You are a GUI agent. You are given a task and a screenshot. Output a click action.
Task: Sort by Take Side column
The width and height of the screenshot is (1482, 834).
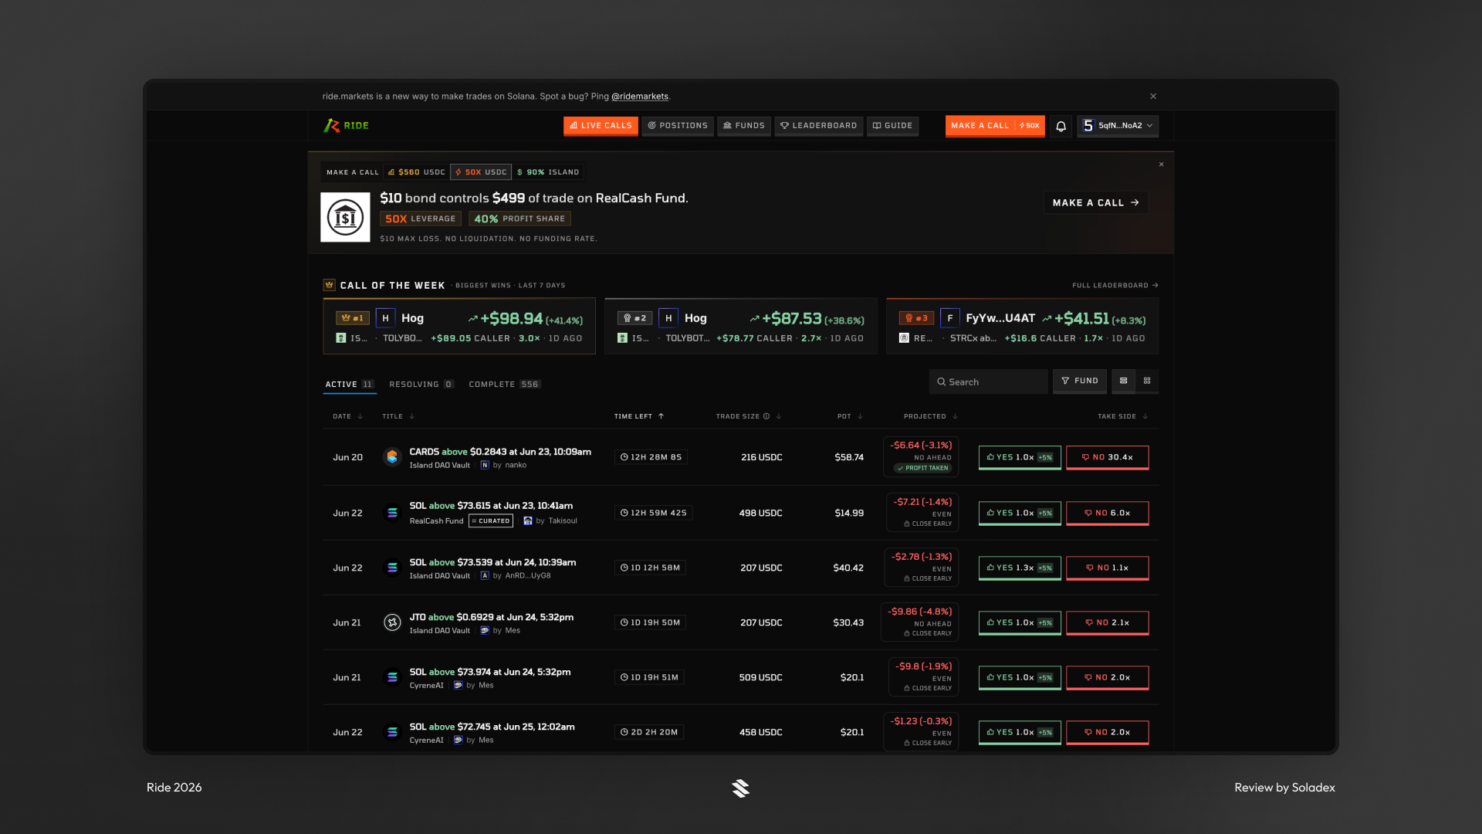point(1123,416)
